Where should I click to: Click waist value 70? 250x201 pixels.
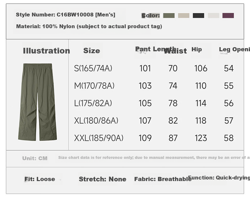click(x=173, y=68)
